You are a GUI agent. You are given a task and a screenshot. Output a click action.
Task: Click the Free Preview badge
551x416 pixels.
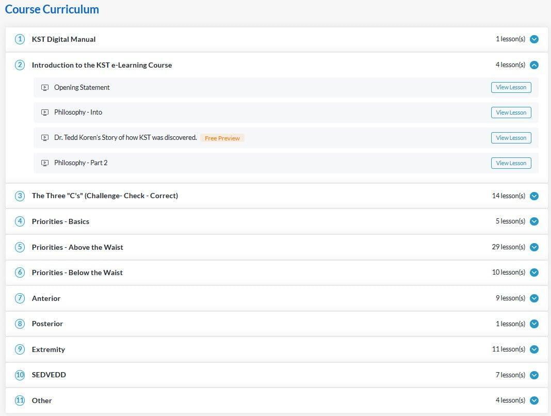[x=222, y=138]
